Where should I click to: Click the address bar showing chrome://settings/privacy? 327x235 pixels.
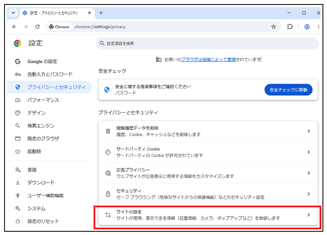[164, 27]
